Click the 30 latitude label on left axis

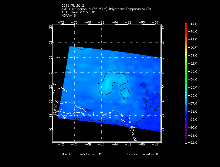pos(50,27)
